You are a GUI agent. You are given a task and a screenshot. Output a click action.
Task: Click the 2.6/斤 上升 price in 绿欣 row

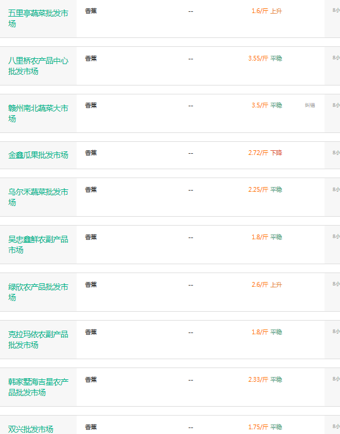tap(266, 284)
